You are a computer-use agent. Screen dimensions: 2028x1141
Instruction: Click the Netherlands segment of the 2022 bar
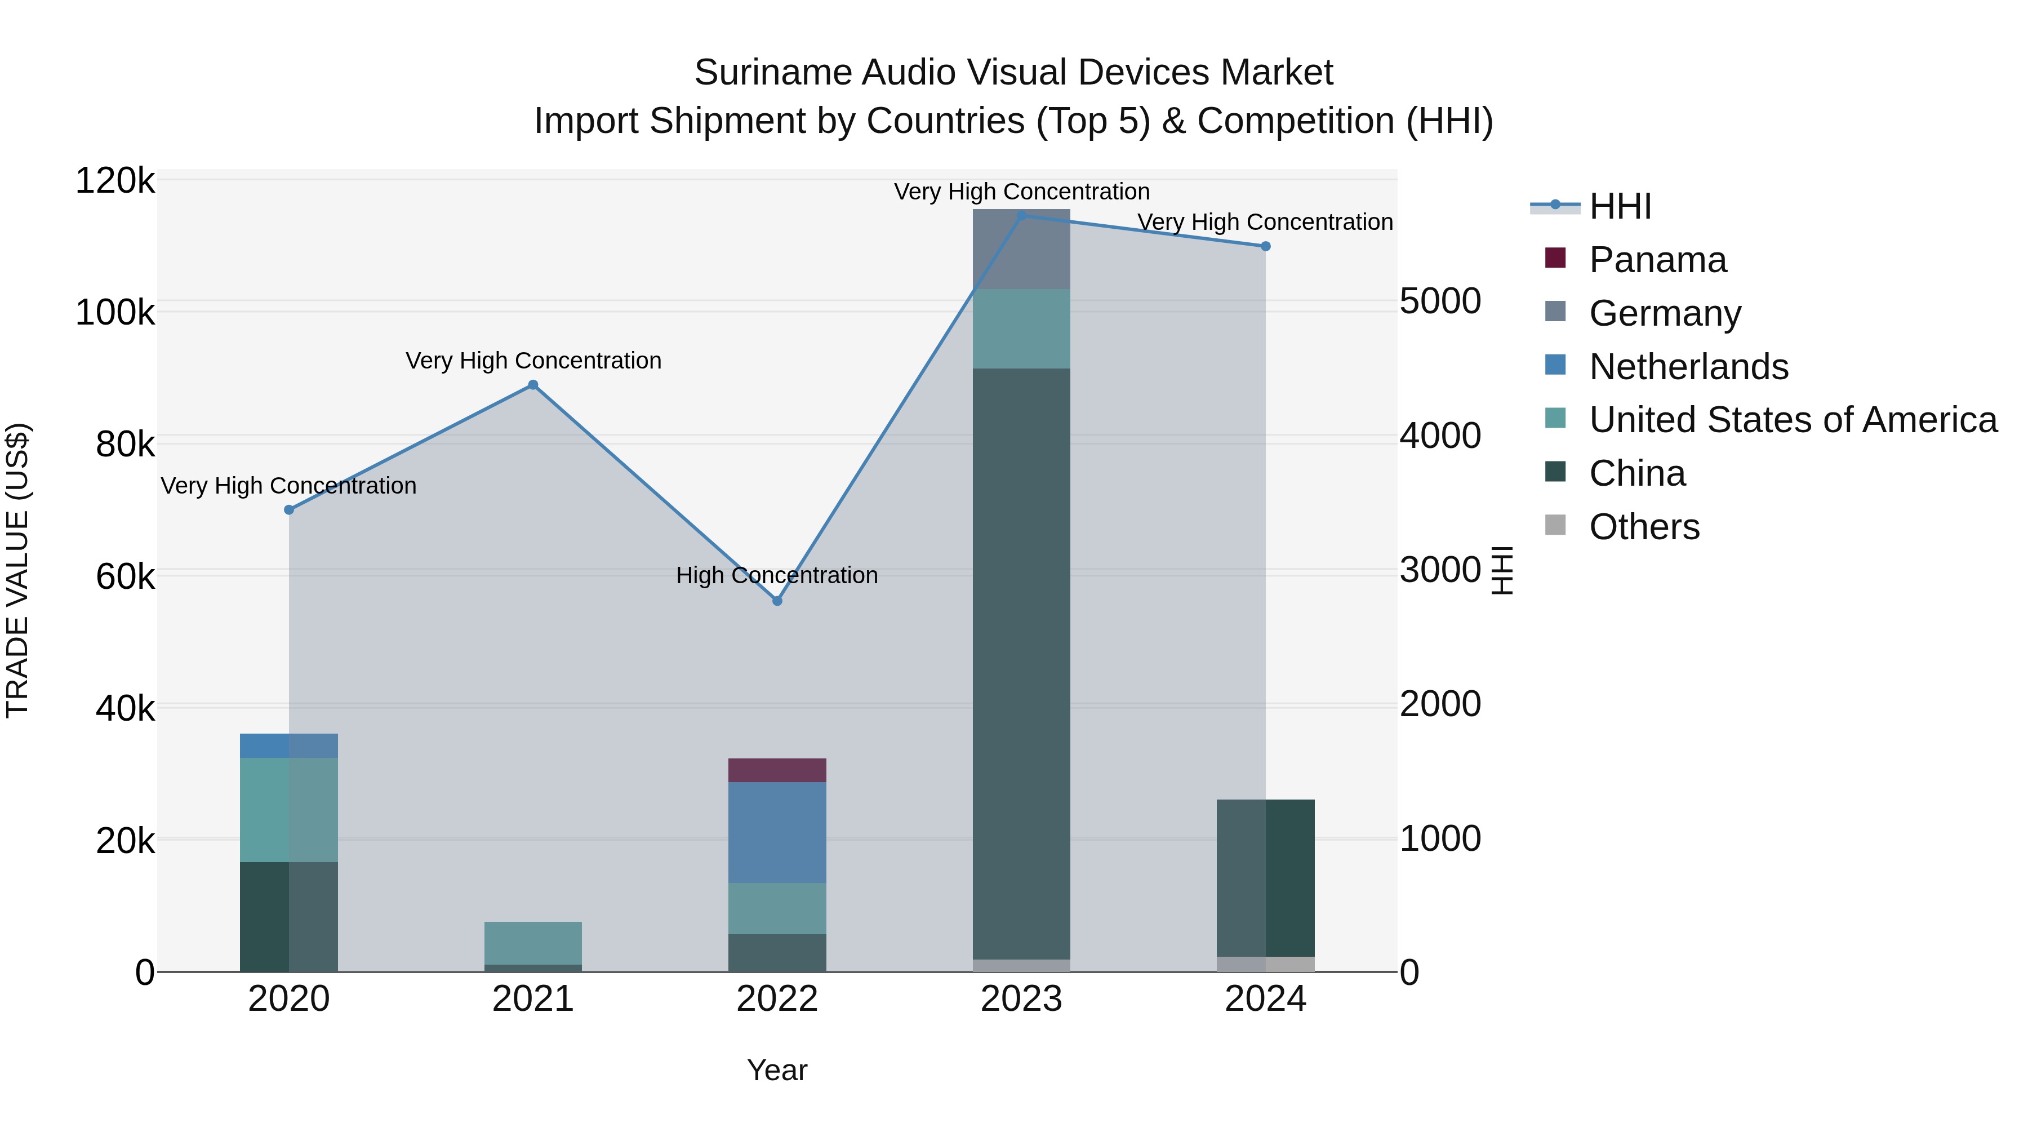click(x=777, y=832)
